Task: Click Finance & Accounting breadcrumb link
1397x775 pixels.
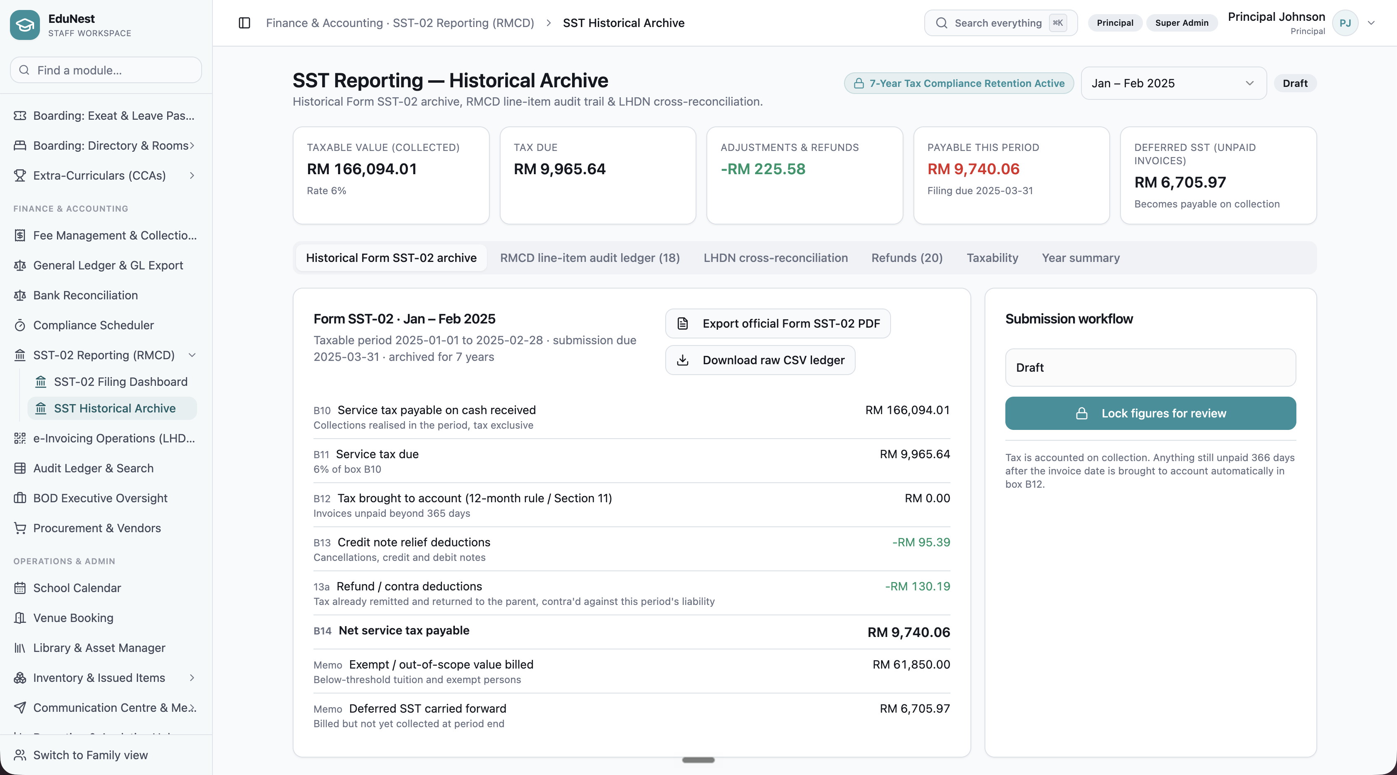Action: [400, 23]
